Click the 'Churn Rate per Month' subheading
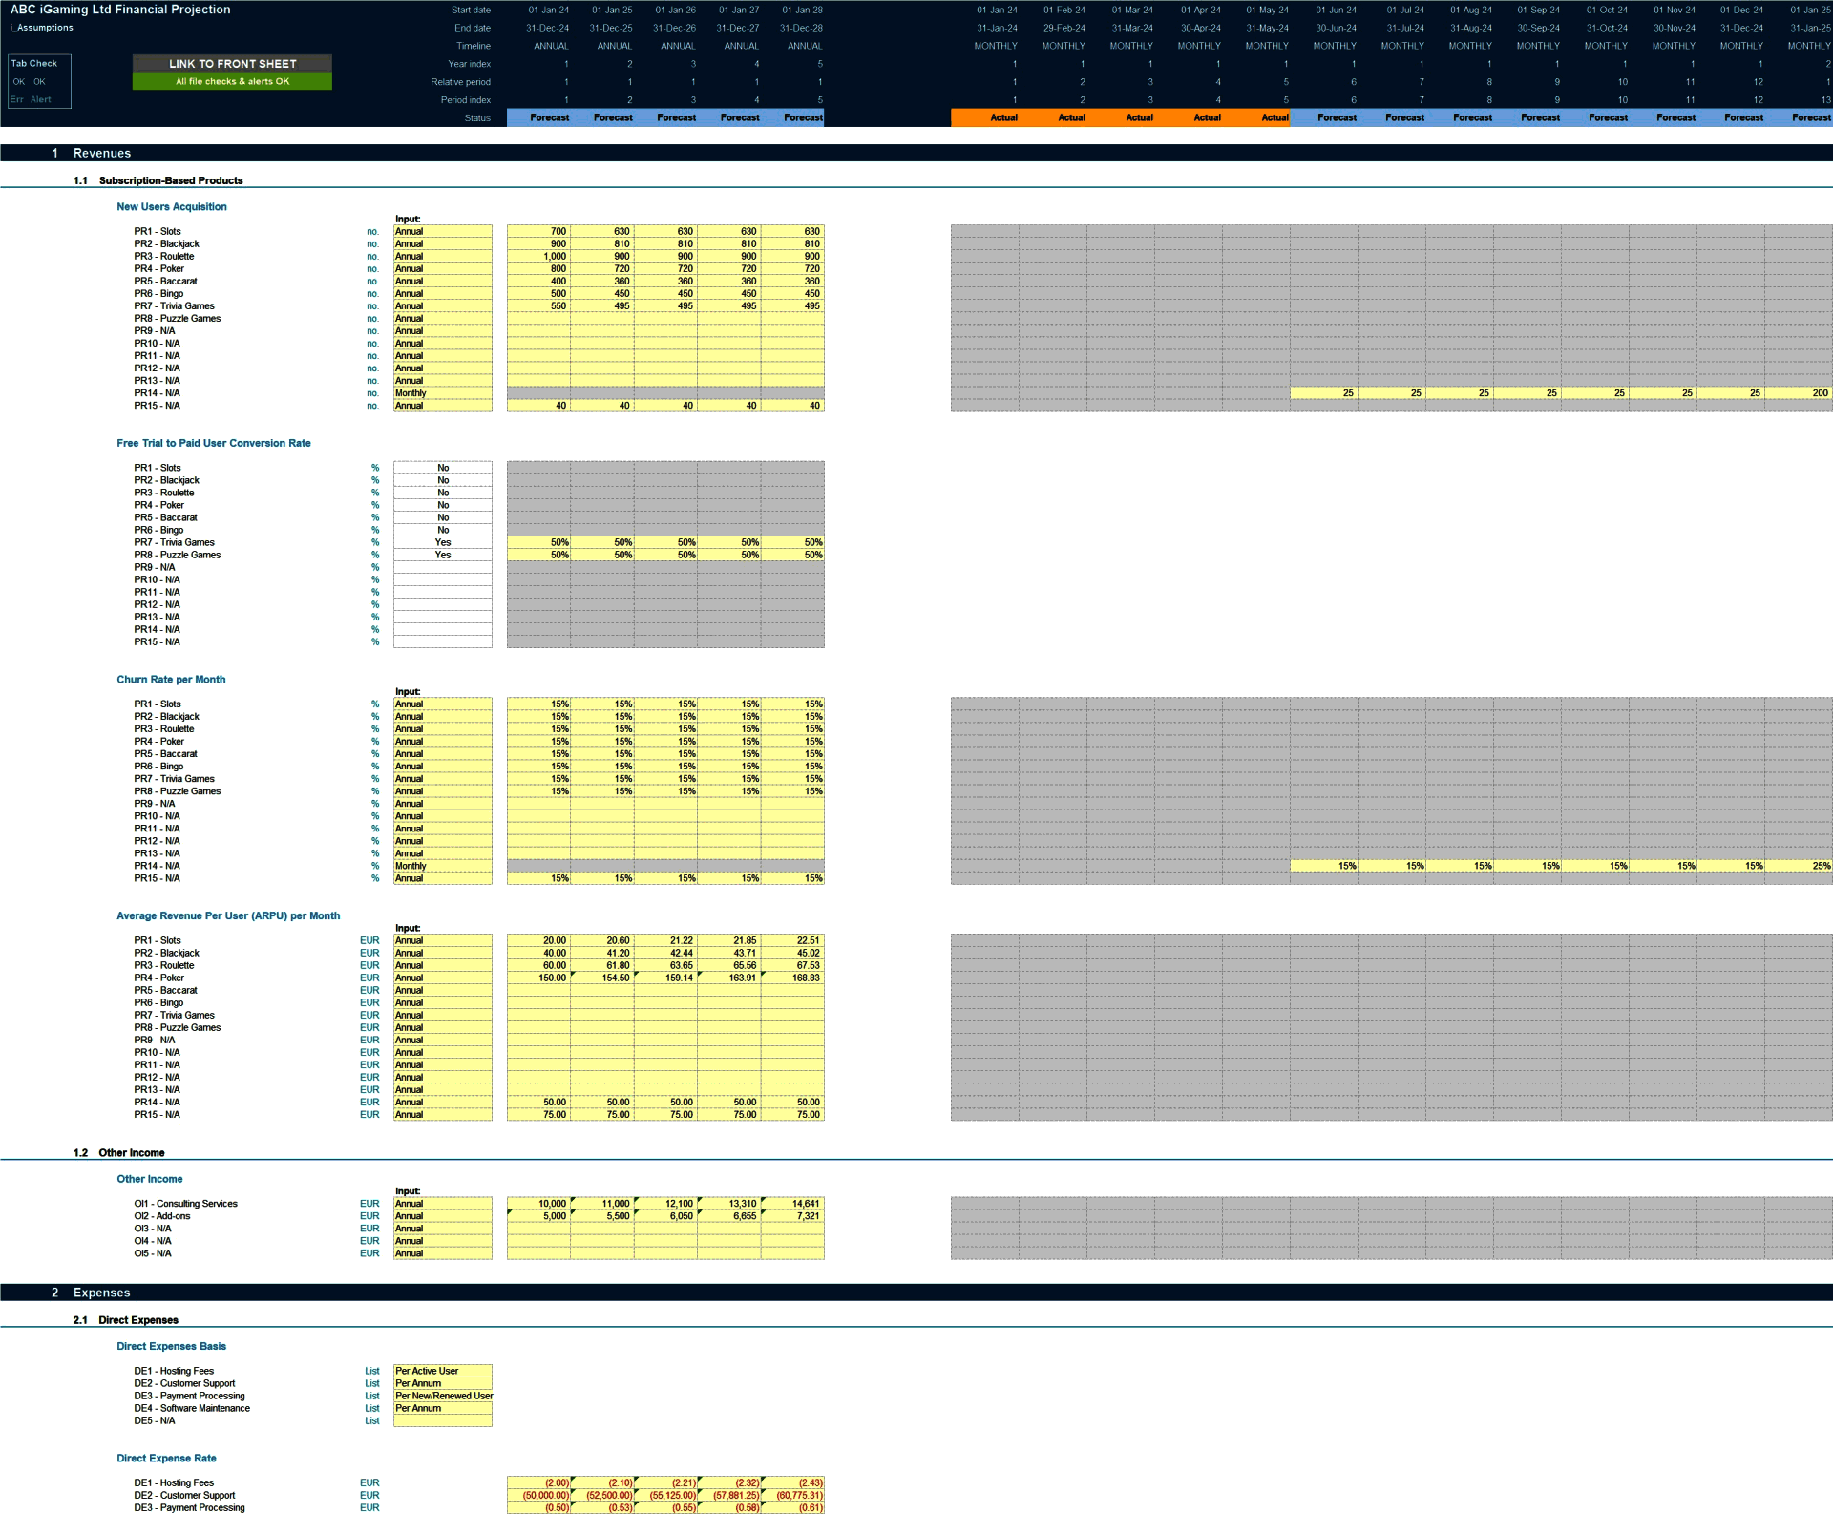The height and width of the screenshot is (1514, 1833). [x=171, y=680]
